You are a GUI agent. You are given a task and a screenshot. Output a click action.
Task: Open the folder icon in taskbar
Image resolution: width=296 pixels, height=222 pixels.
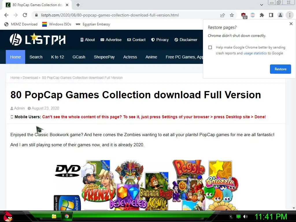[54, 216]
